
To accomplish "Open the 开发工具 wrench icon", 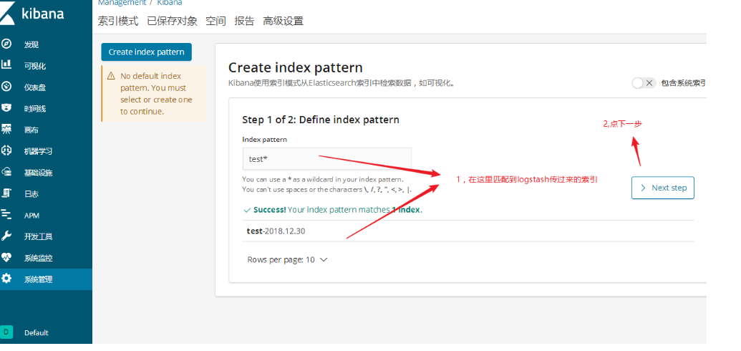I will click(6, 236).
